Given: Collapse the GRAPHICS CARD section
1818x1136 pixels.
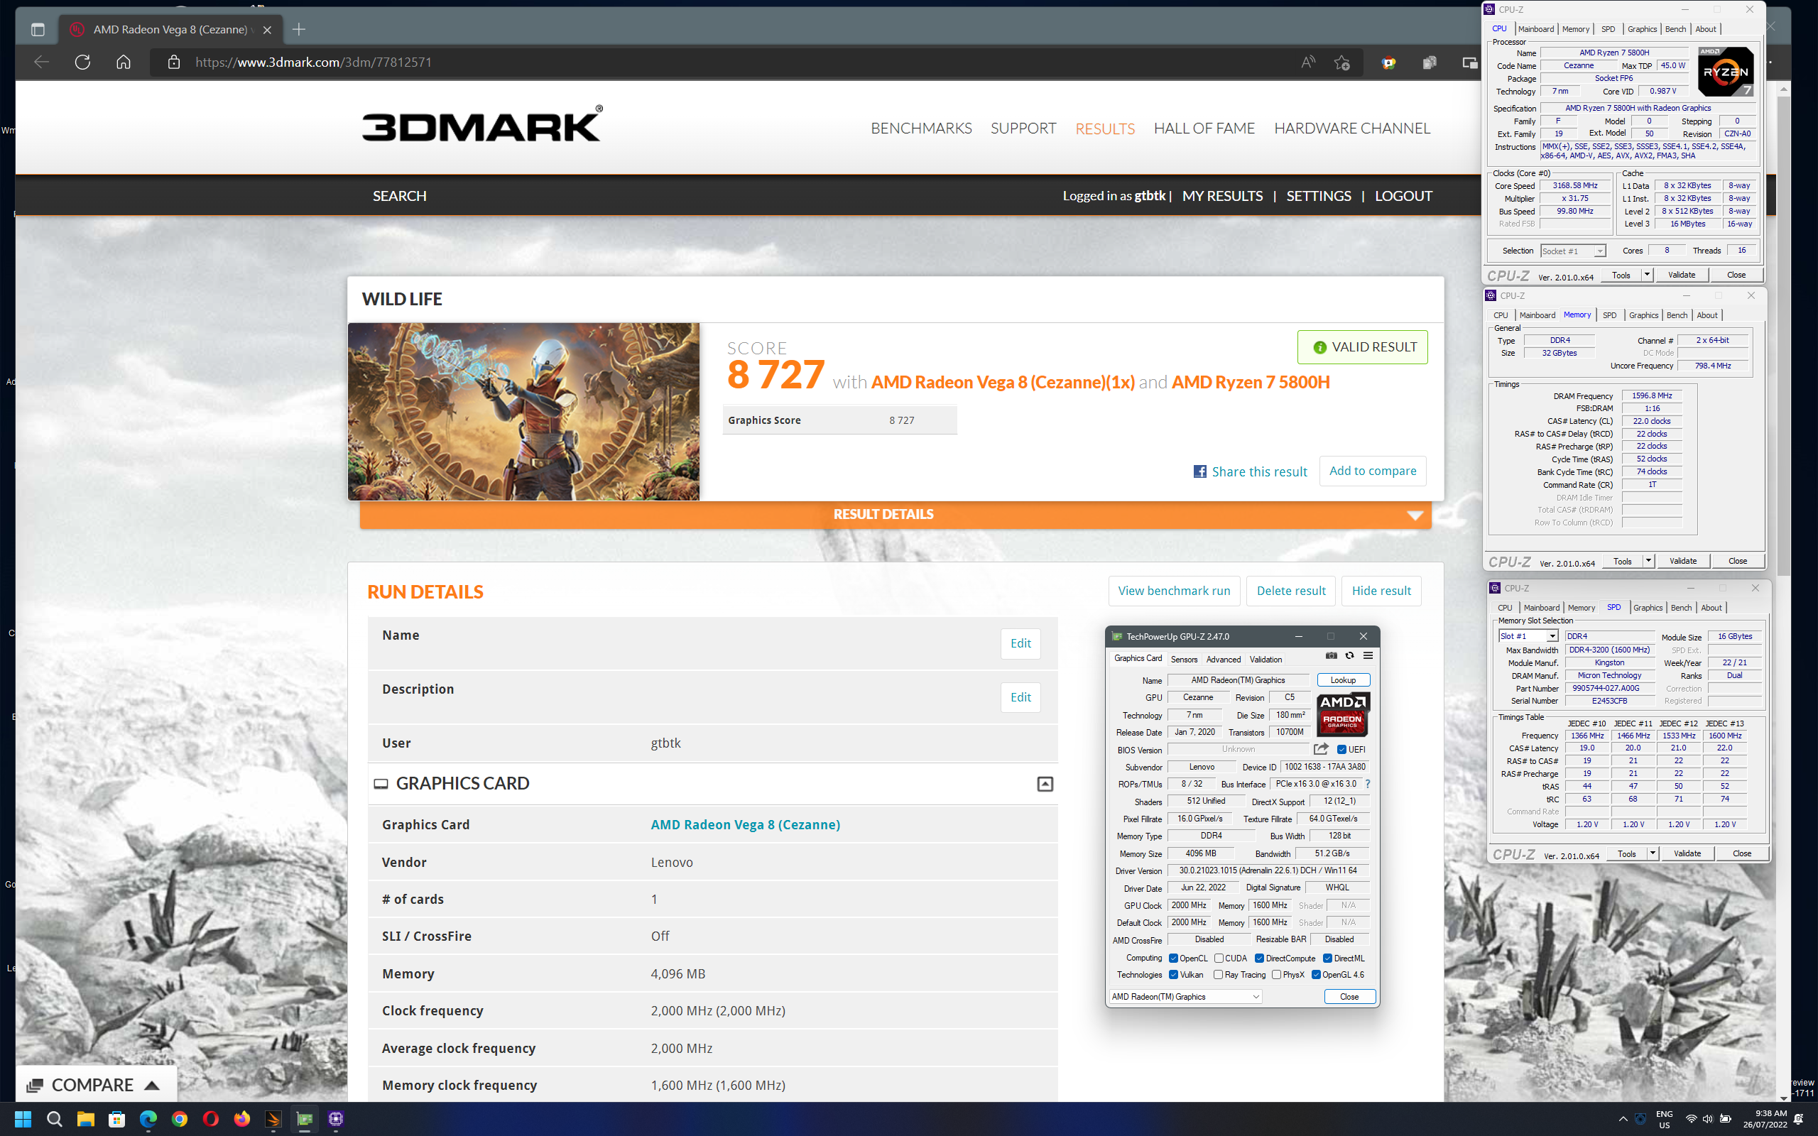Looking at the screenshot, I should click(1045, 784).
